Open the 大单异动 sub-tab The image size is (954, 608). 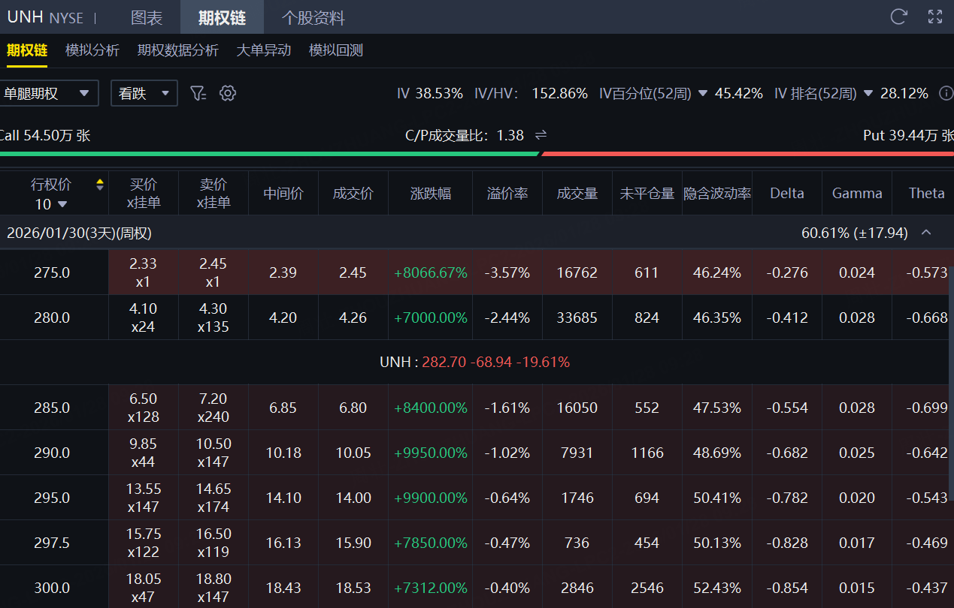pos(264,50)
